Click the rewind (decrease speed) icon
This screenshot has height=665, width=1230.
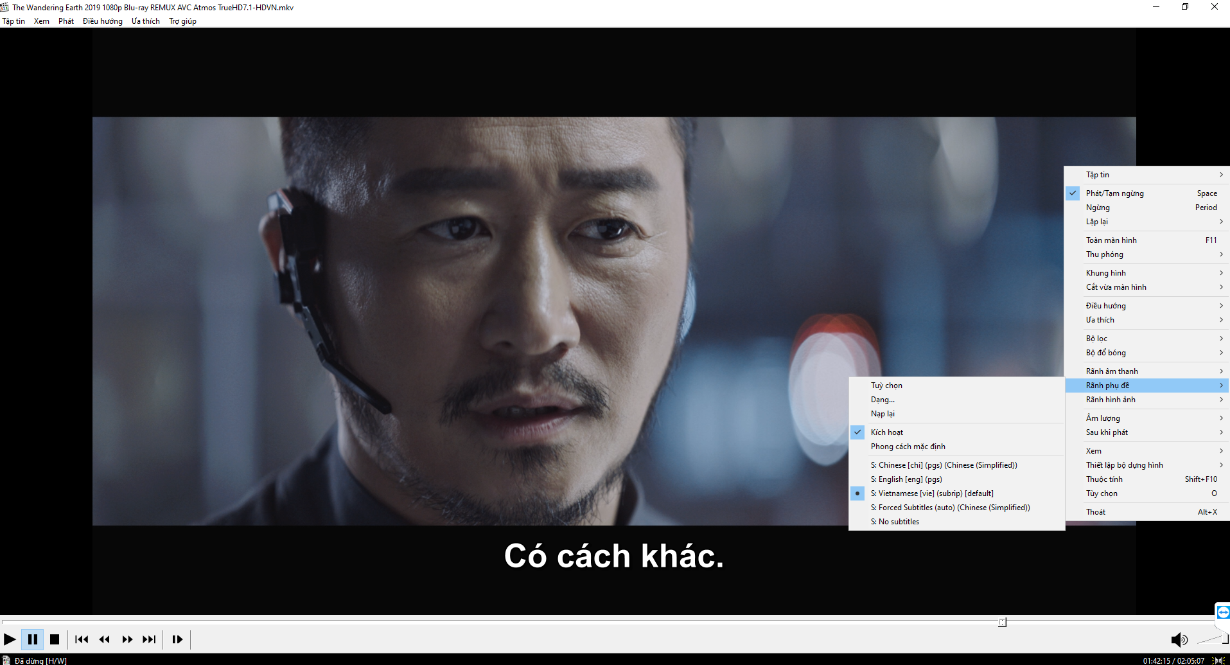pos(104,639)
